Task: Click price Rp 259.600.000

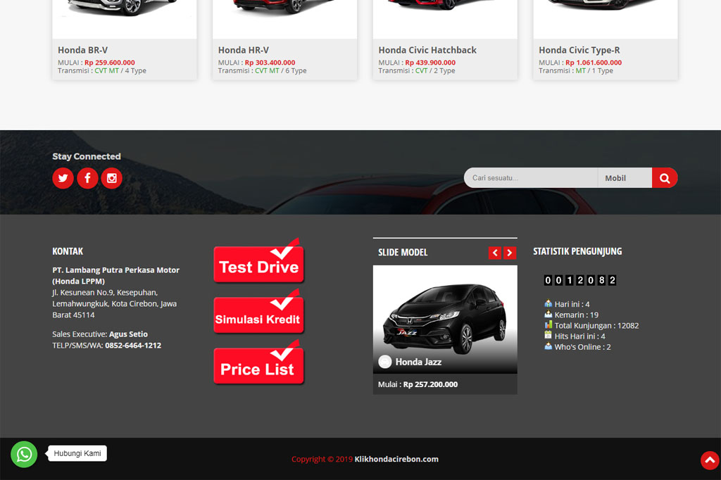Action: 109,63
